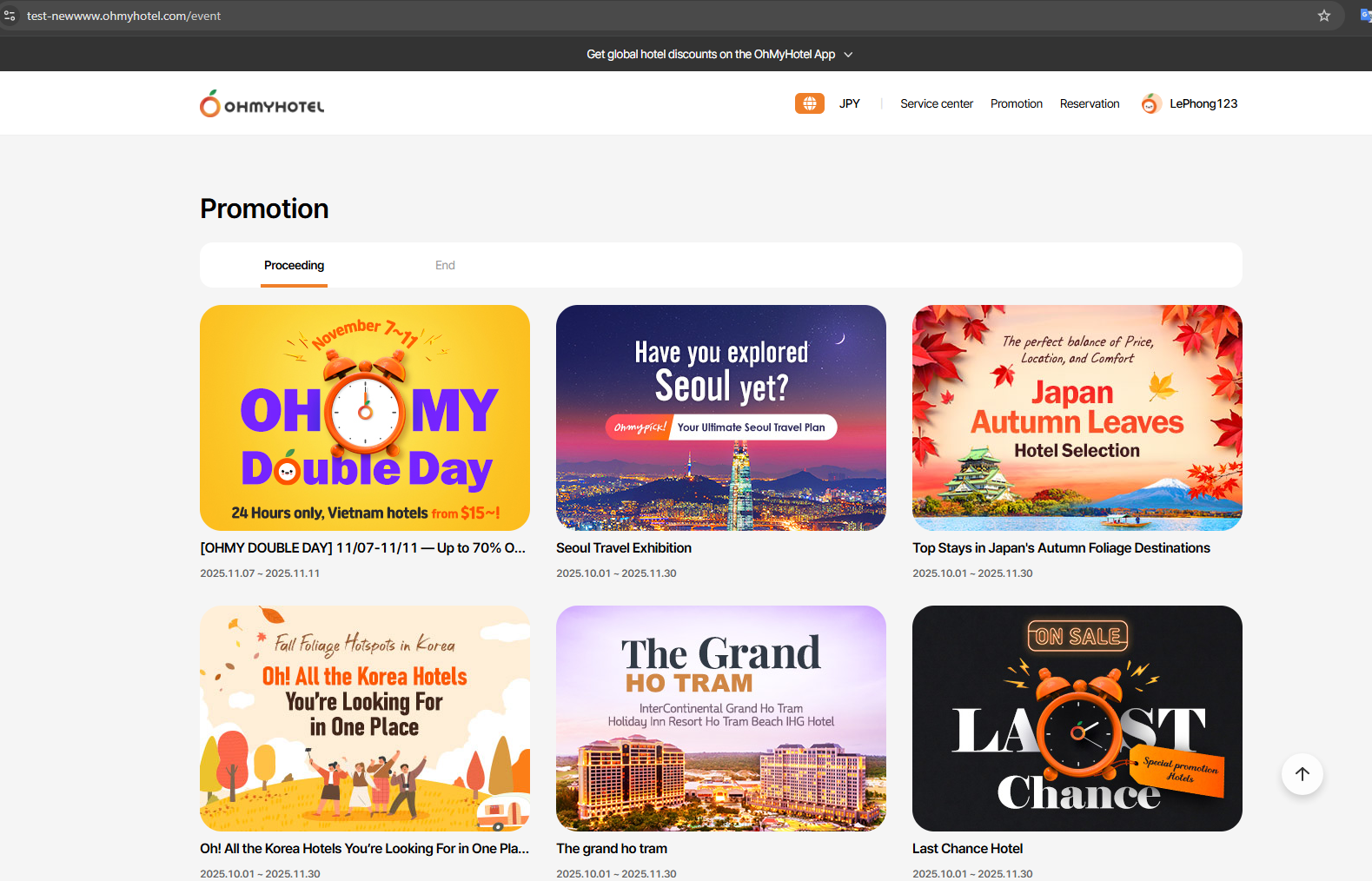Open the Reservation menu item
Screen dimensions: 1372x881
(1090, 103)
